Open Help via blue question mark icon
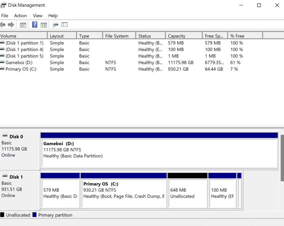 (x=34, y=25)
